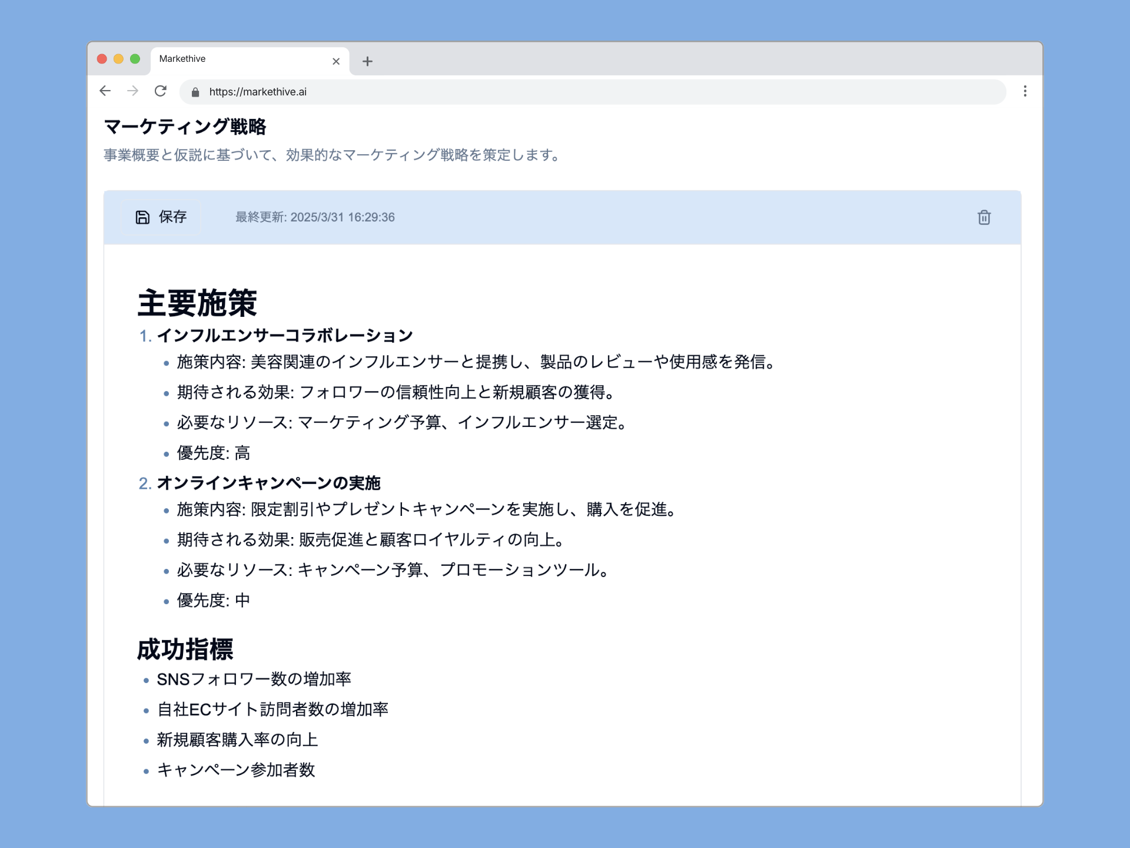Click the back navigation arrow
This screenshot has width=1130, height=848.
click(105, 91)
